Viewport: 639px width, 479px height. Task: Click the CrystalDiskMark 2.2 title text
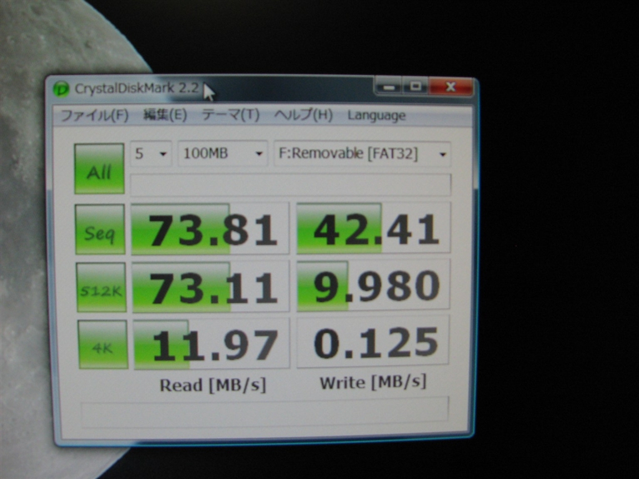tap(137, 89)
